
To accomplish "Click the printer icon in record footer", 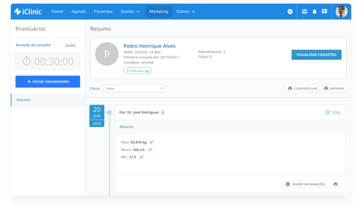I will tap(336, 184).
